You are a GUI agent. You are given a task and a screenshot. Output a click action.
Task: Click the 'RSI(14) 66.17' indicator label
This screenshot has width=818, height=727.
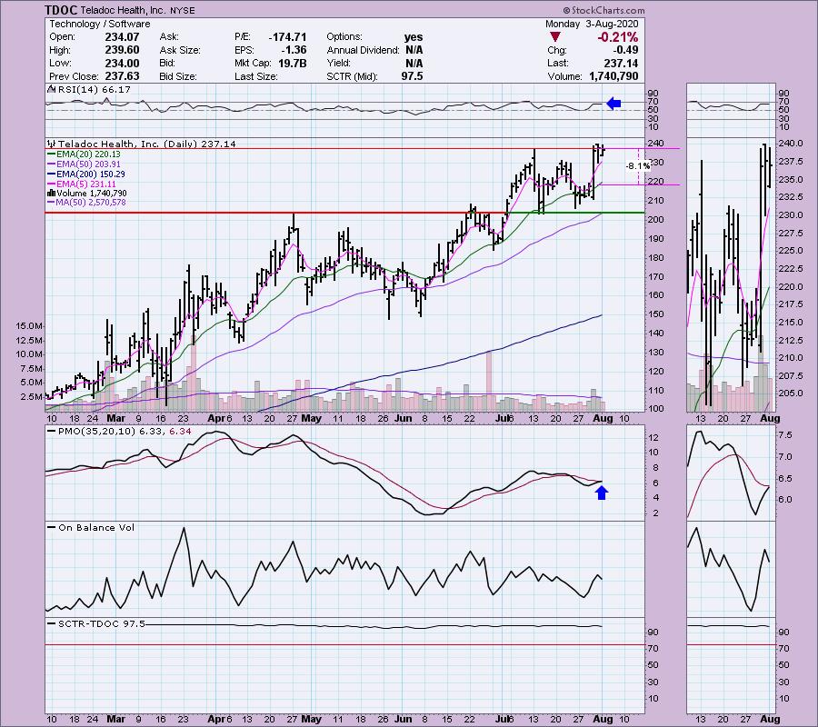pos(94,89)
